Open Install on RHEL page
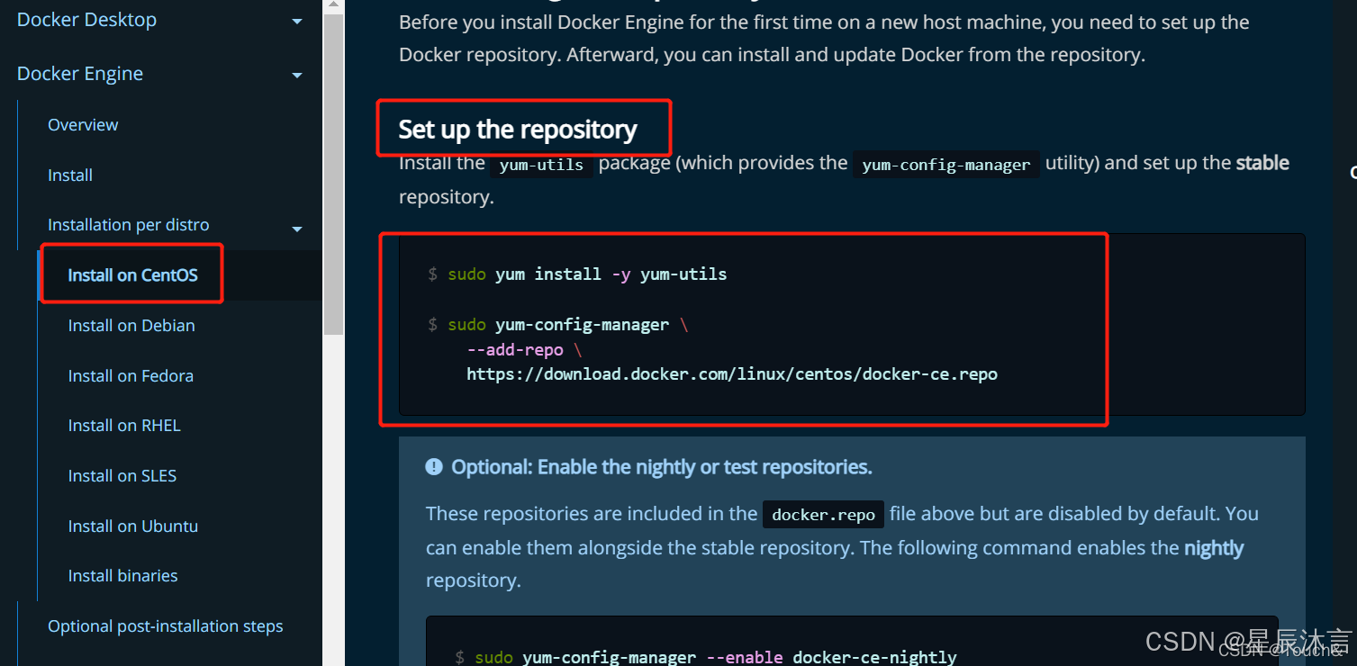The width and height of the screenshot is (1357, 666). coord(124,426)
